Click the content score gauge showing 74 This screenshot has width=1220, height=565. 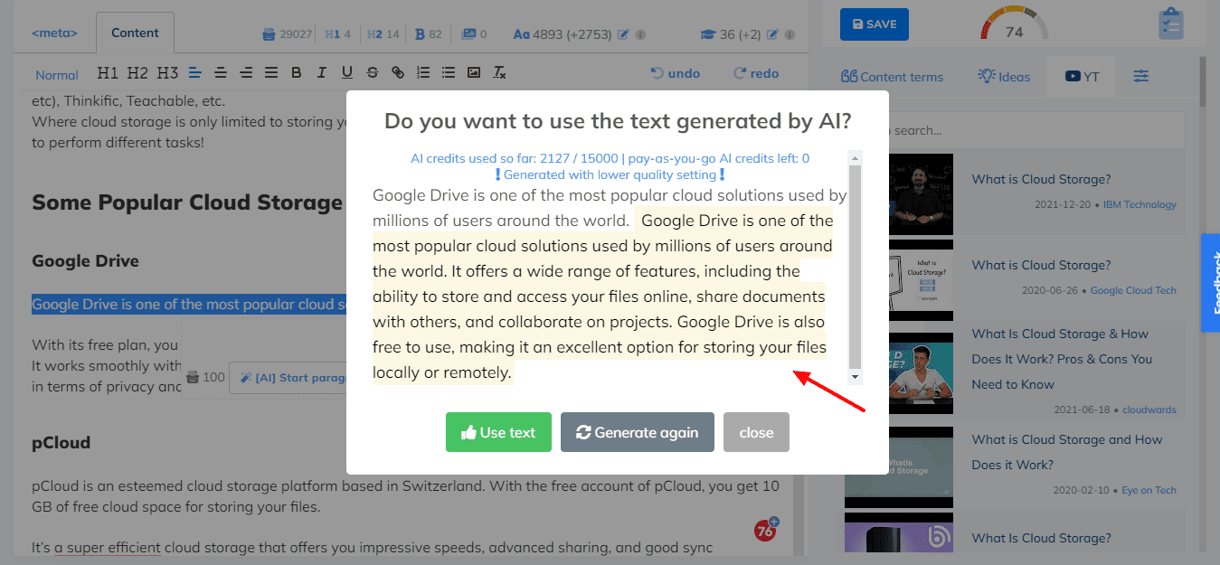click(x=1014, y=24)
